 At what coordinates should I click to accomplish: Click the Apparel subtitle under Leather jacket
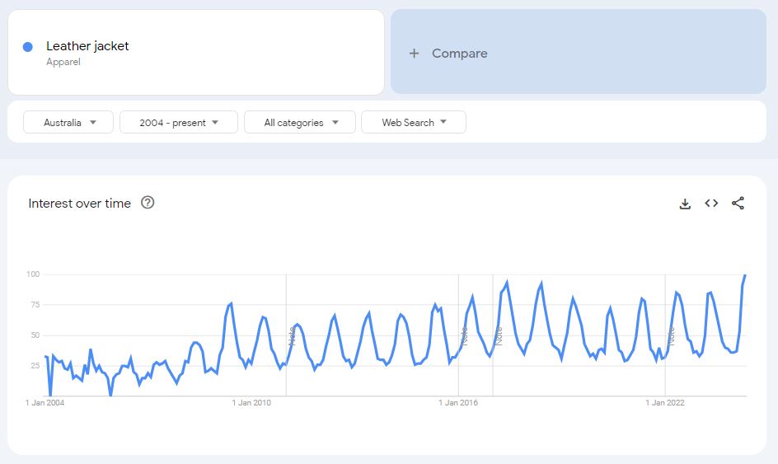click(x=63, y=62)
